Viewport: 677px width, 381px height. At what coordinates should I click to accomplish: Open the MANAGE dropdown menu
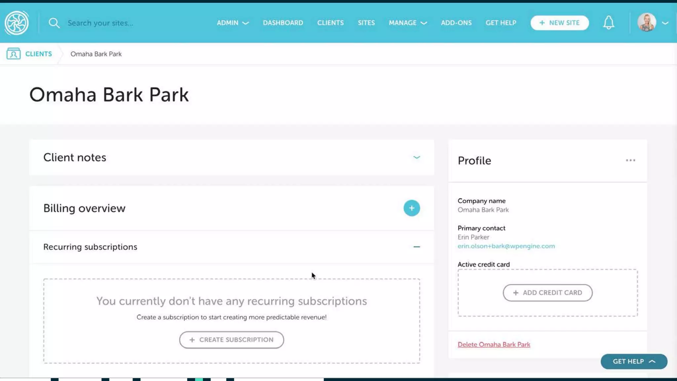(408, 23)
